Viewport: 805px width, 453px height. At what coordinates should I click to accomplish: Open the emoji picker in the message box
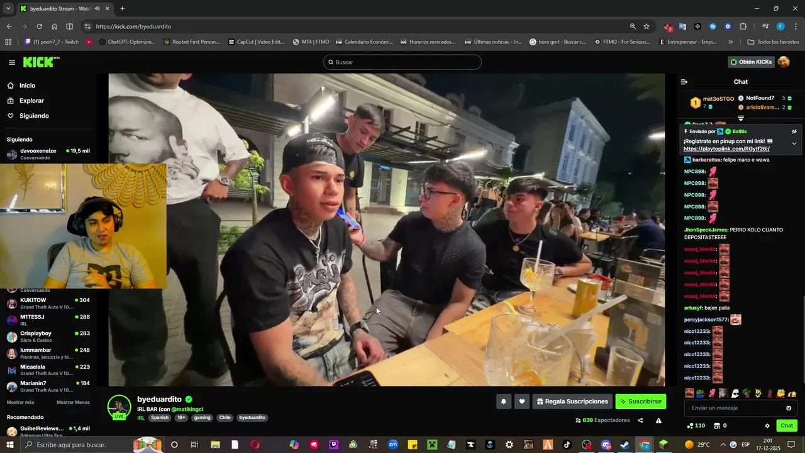789,408
